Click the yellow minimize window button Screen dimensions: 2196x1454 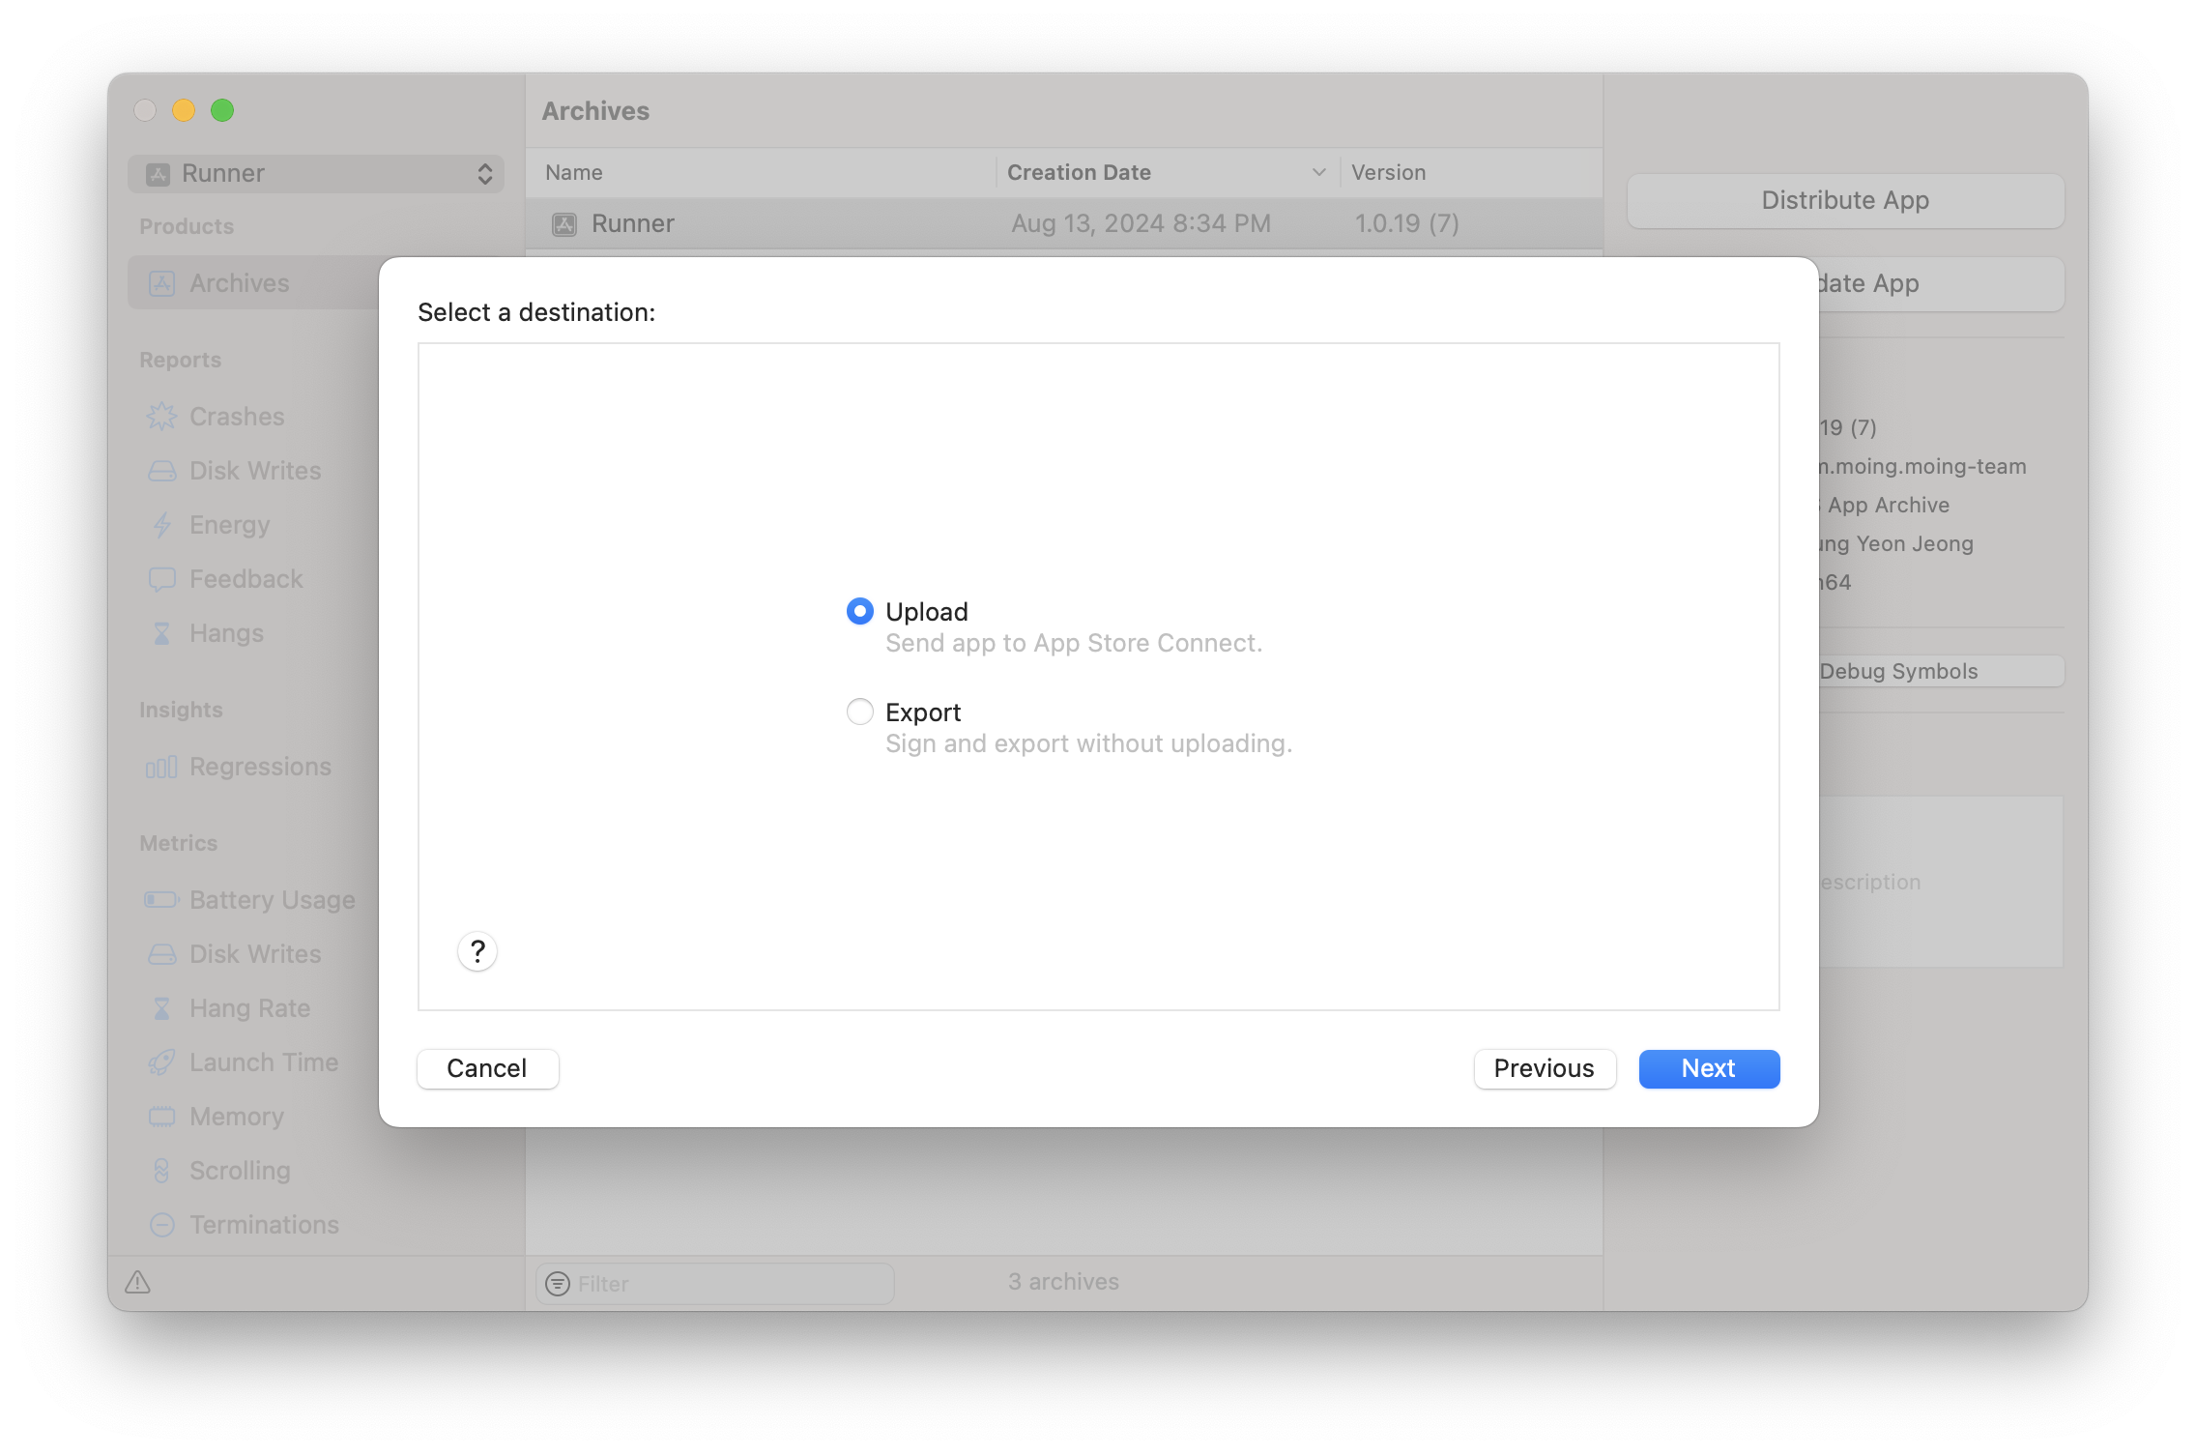(184, 110)
